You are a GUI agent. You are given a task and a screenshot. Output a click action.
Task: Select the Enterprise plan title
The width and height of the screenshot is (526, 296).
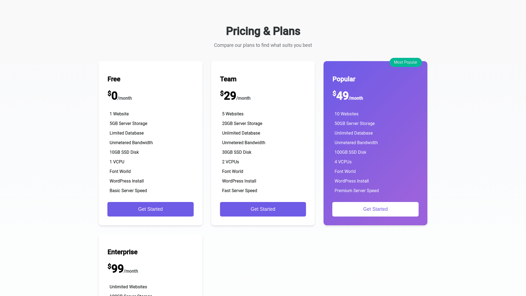(x=122, y=252)
